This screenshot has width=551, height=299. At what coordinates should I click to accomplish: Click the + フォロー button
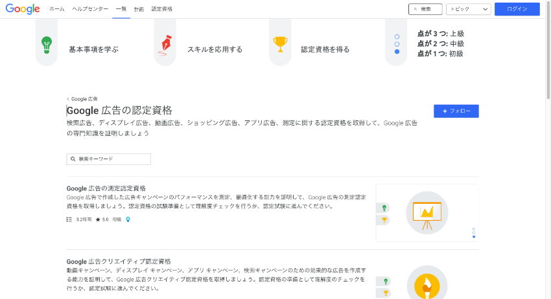click(456, 111)
